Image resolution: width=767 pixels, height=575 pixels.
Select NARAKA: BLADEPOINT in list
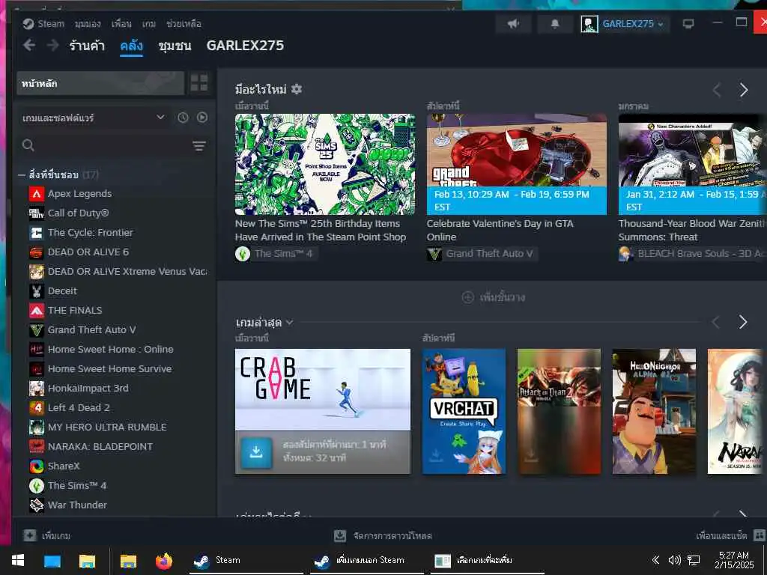pos(100,446)
